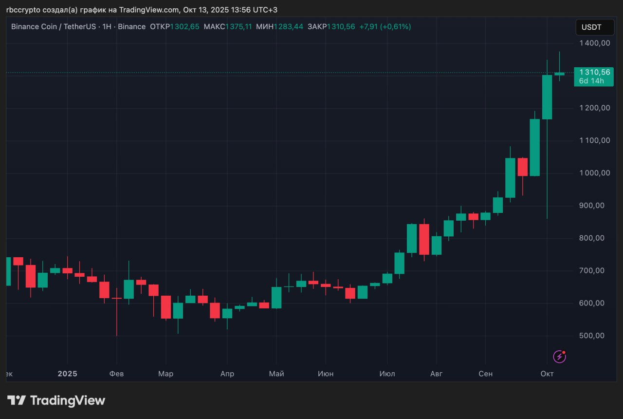
Task: Click the ОТКР value 1302,65
Action: (184, 27)
